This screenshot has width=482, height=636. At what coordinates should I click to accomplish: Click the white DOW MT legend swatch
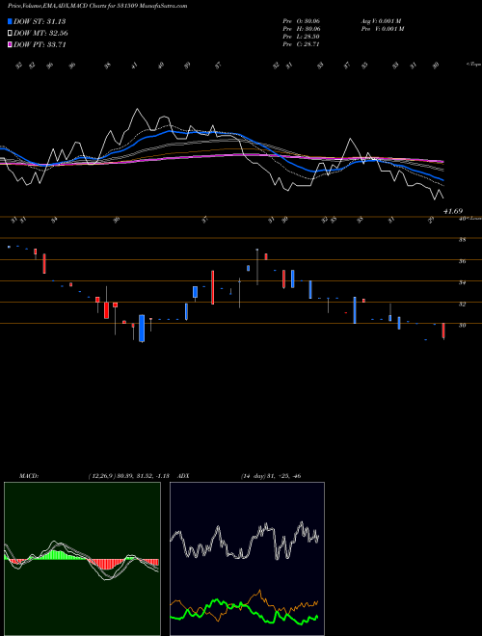pyautogui.click(x=10, y=34)
